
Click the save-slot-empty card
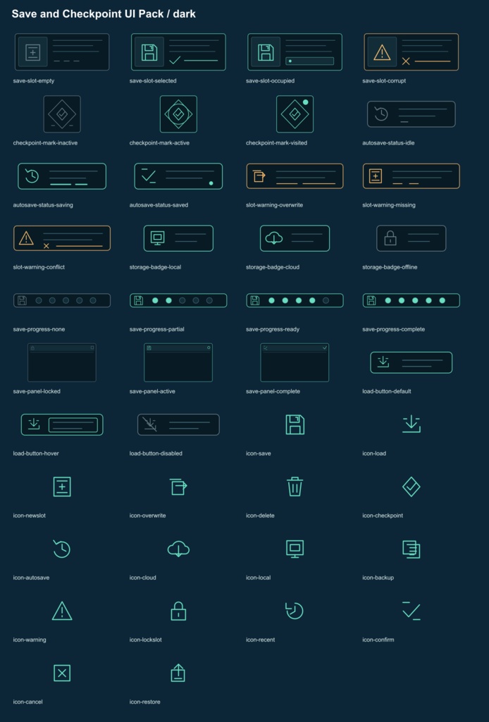click(x=62, y=51)
